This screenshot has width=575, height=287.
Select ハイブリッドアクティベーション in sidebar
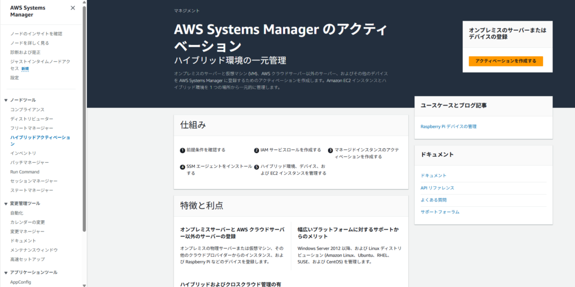click(x=40, y=140)
